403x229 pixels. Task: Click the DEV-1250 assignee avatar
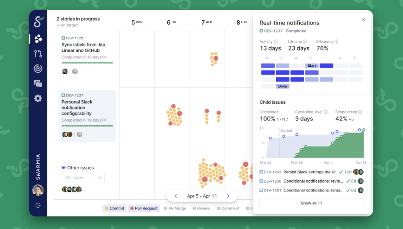point(360,181)
